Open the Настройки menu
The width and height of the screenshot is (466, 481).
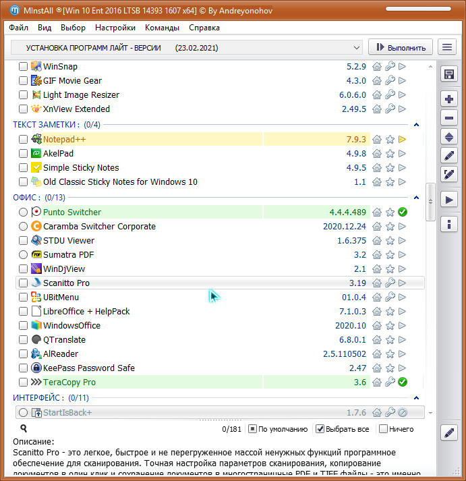(x=115, y=28)
